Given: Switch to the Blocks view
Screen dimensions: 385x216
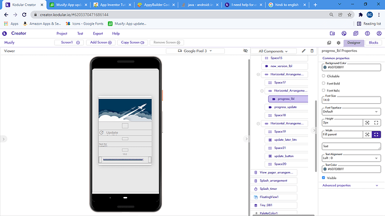Looking at the screenshot, I should pos(373,43).
